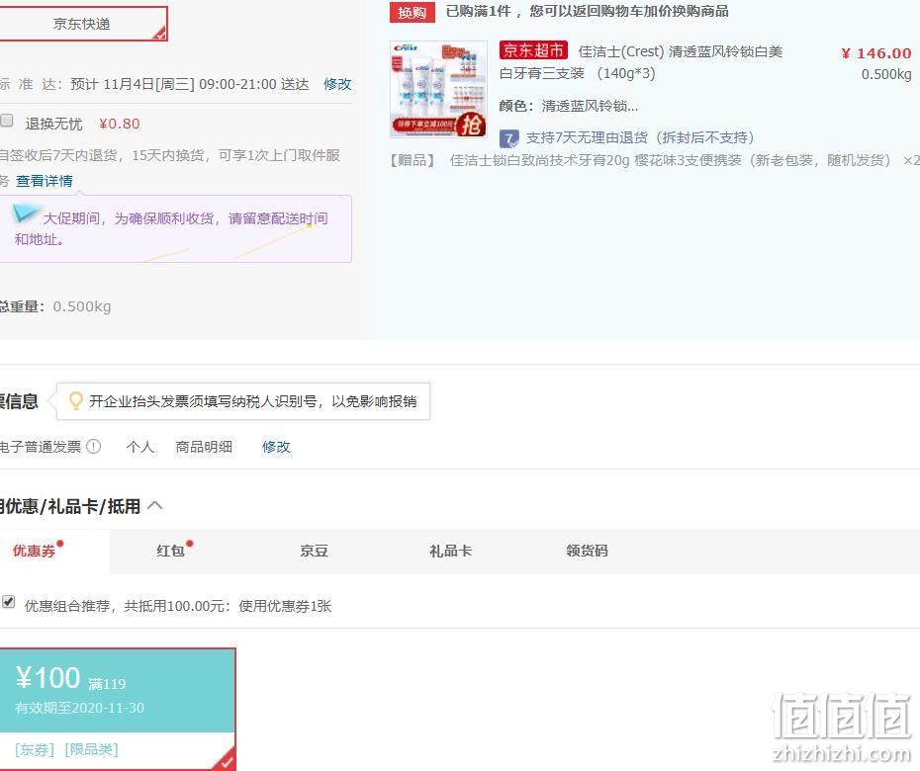The height and width of the screenshot is (771, 920).
Task: Click the 个人 invoice title text
Action: point(140,447)
